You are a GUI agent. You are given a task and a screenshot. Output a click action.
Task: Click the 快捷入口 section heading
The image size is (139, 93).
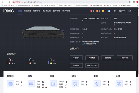tap(74, 48)
